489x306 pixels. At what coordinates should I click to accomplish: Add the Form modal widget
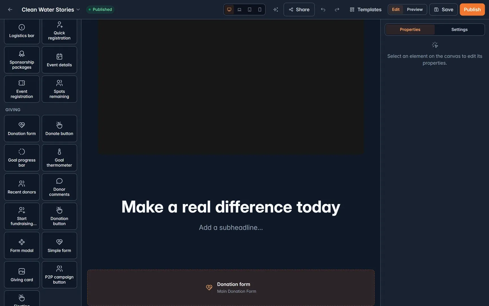[x=22, y=246]
